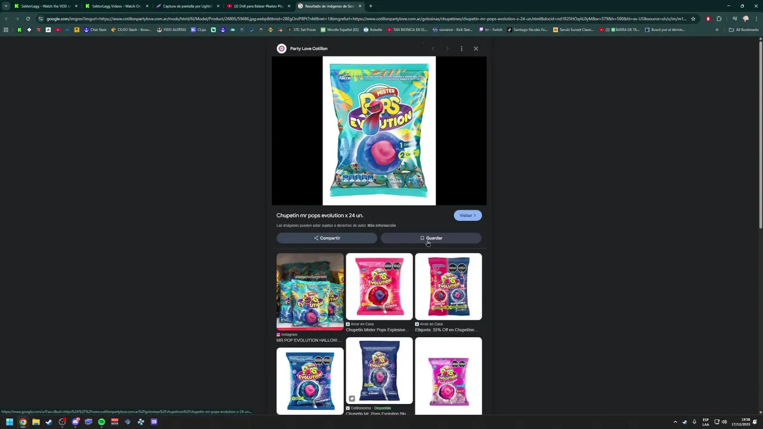The height and width of the screenshot is (429, 763).
Task: Reload the current page
Action: tap(27, 18)
